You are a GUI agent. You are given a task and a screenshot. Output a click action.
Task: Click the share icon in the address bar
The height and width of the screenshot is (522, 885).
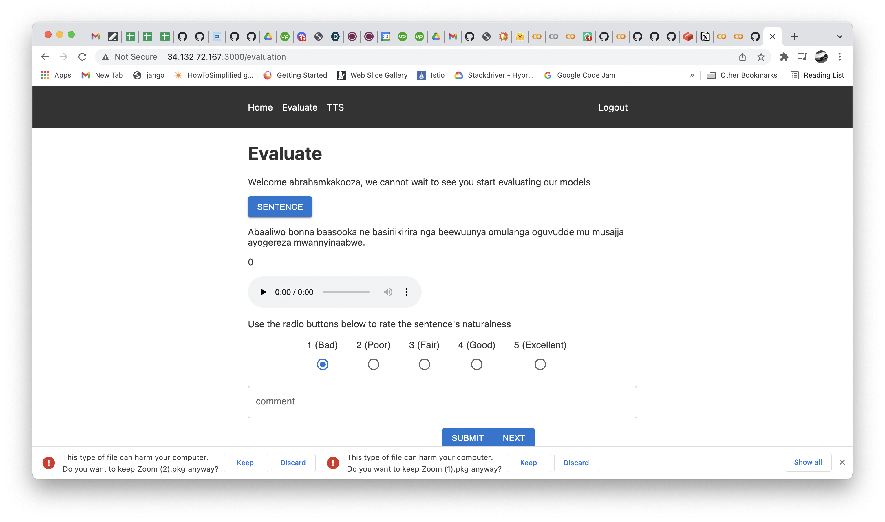coord(742,57)
